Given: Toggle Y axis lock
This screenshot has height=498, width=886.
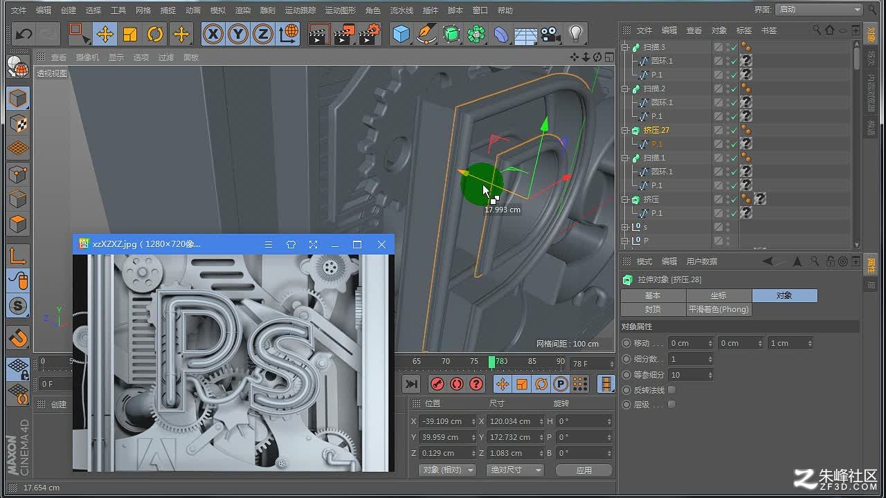Looking at the screenshot, I should [238, 34].
